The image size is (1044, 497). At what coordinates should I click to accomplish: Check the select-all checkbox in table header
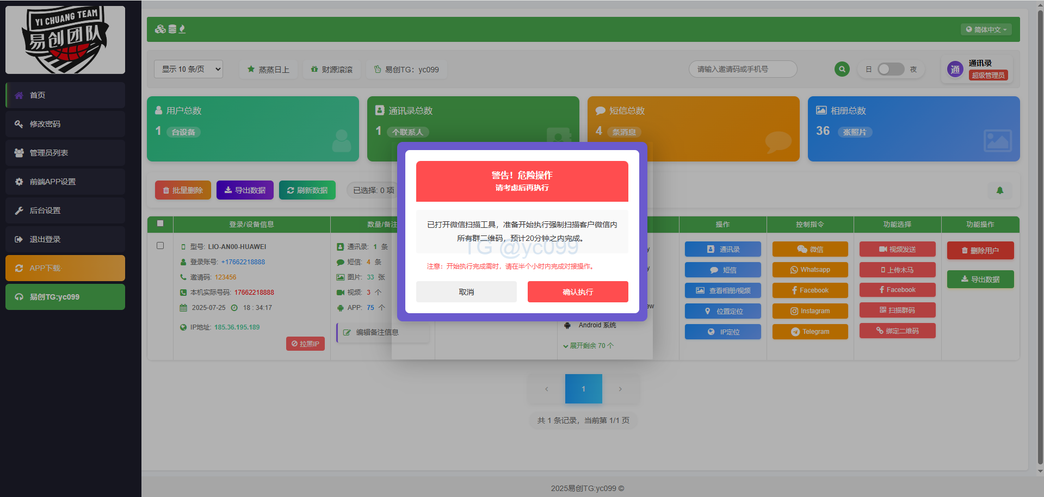[160, 223]
